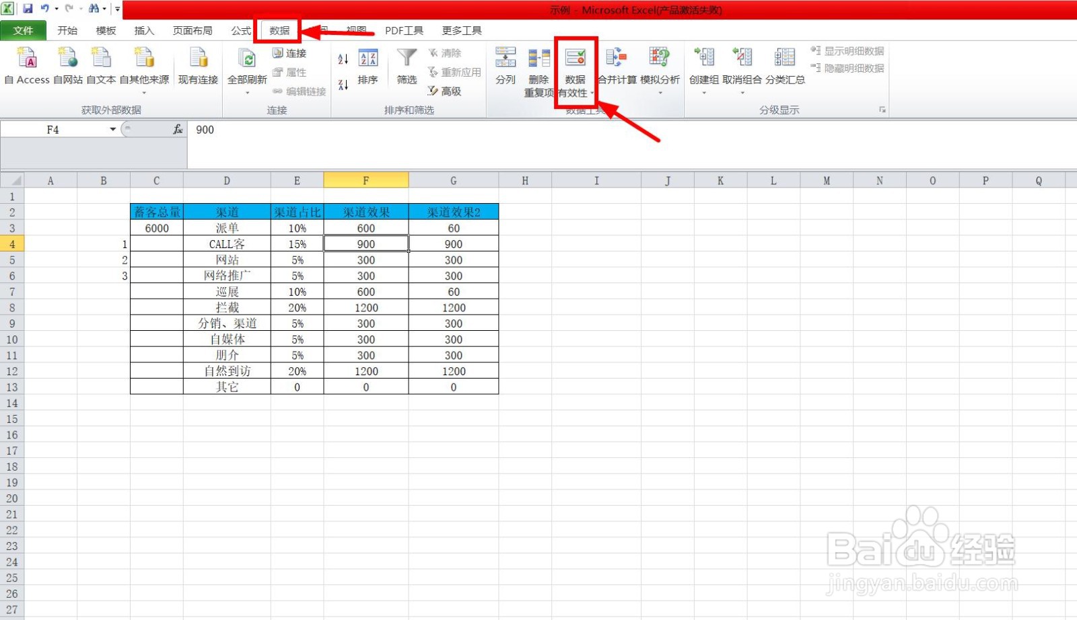This screenshot has width=1077, height=620.
Task: Switch to Home (开始) tab
Action: click(67, 30)
